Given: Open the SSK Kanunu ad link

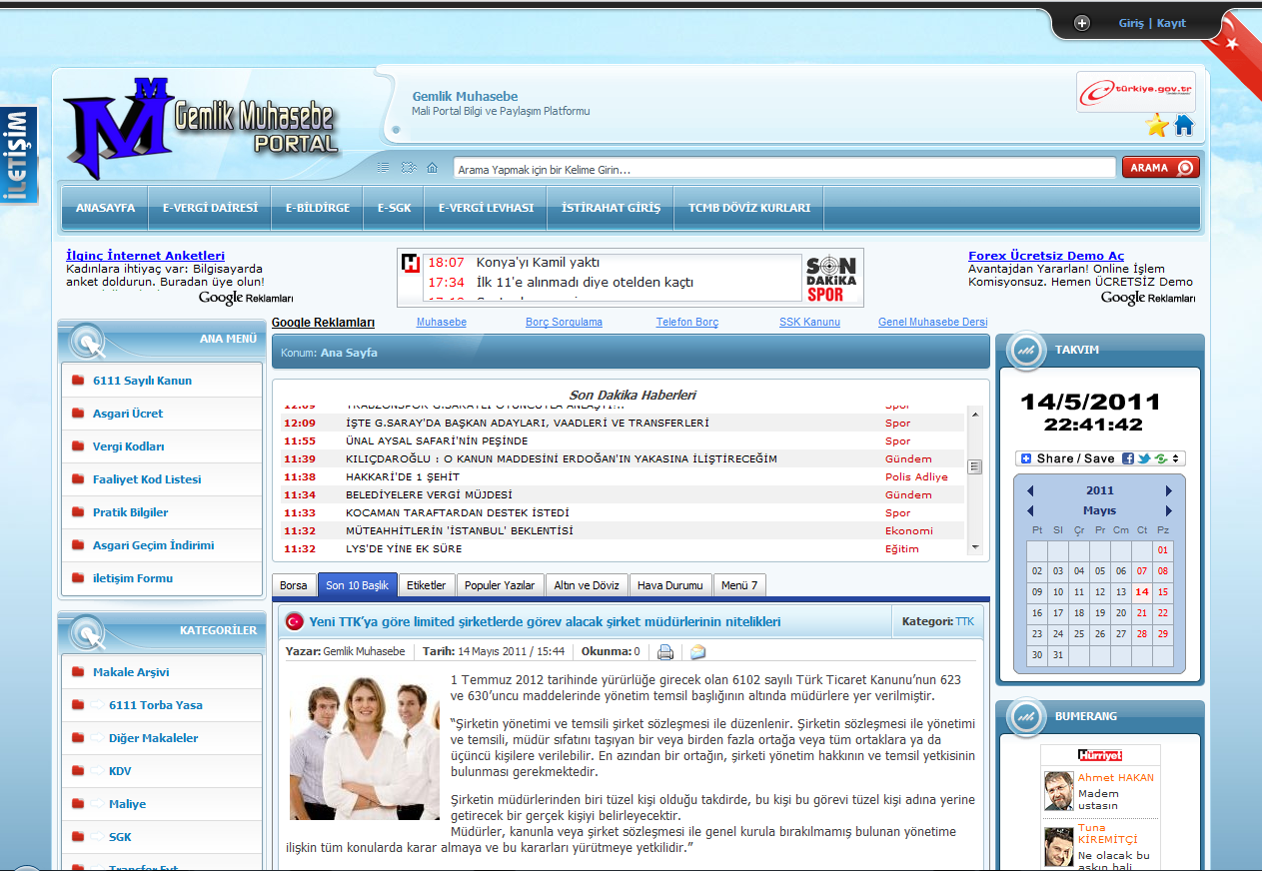Looking at the screenshot, I should 809,323.
